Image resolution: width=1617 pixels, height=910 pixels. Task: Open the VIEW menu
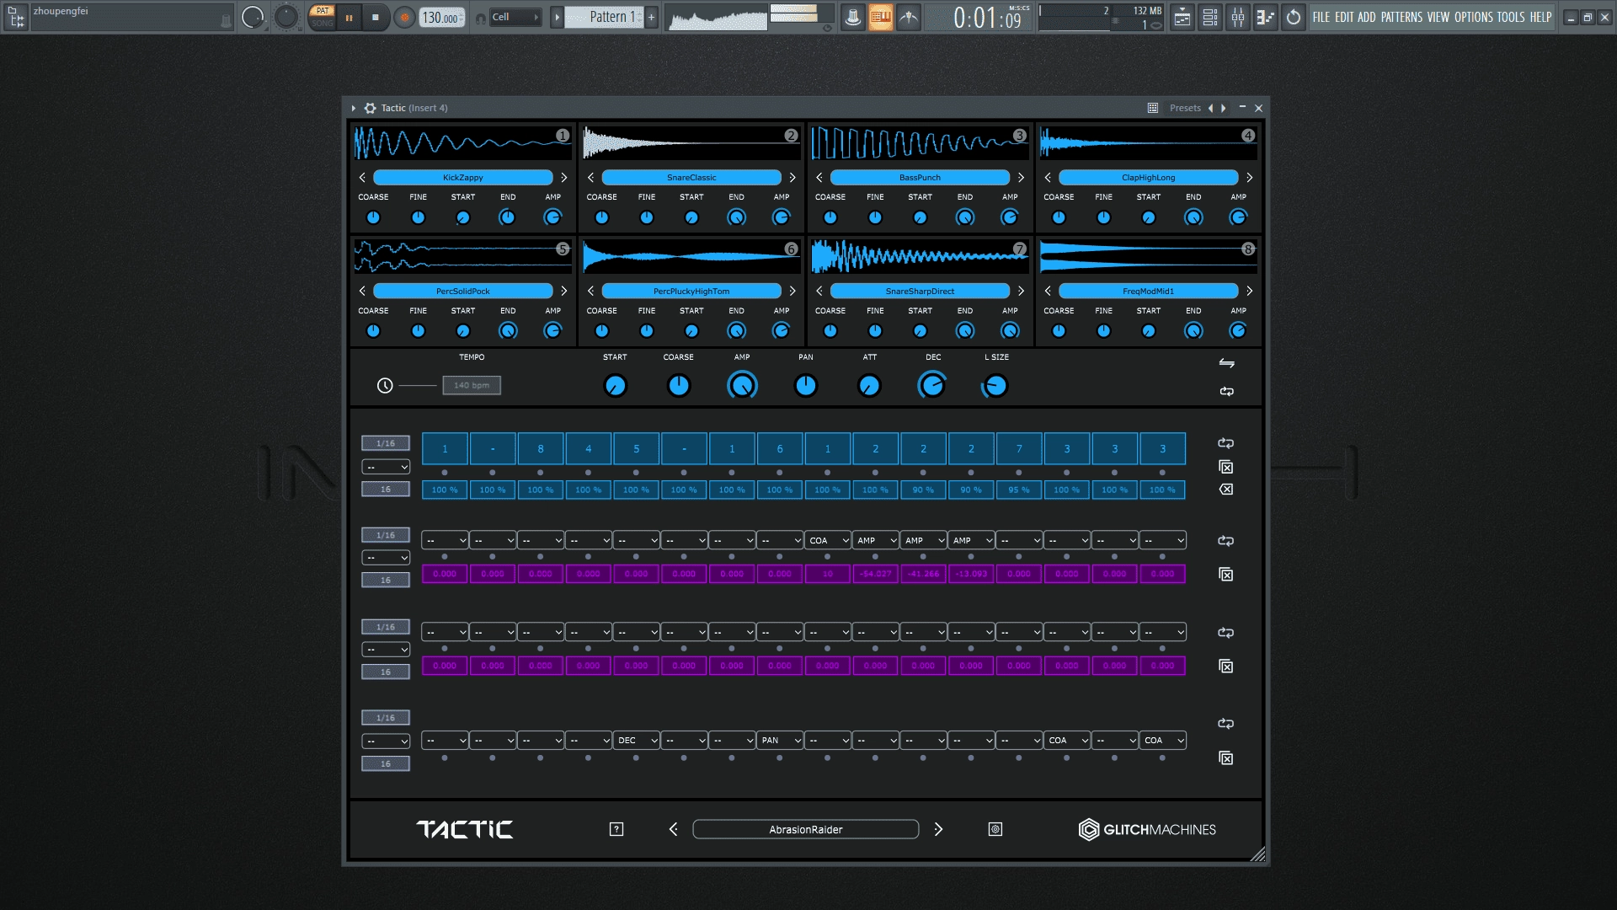pyautogui.click(x=1438, y=17)
